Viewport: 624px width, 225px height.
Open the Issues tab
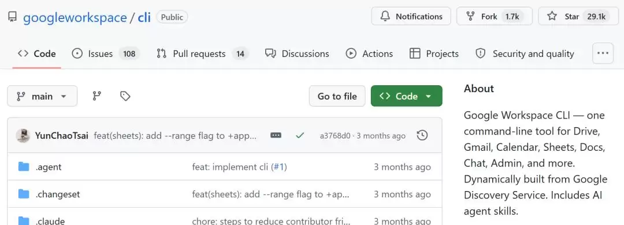click(x=106, y=54)
